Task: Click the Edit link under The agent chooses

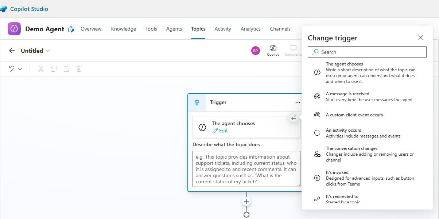Action: click(x=223, y=131)
